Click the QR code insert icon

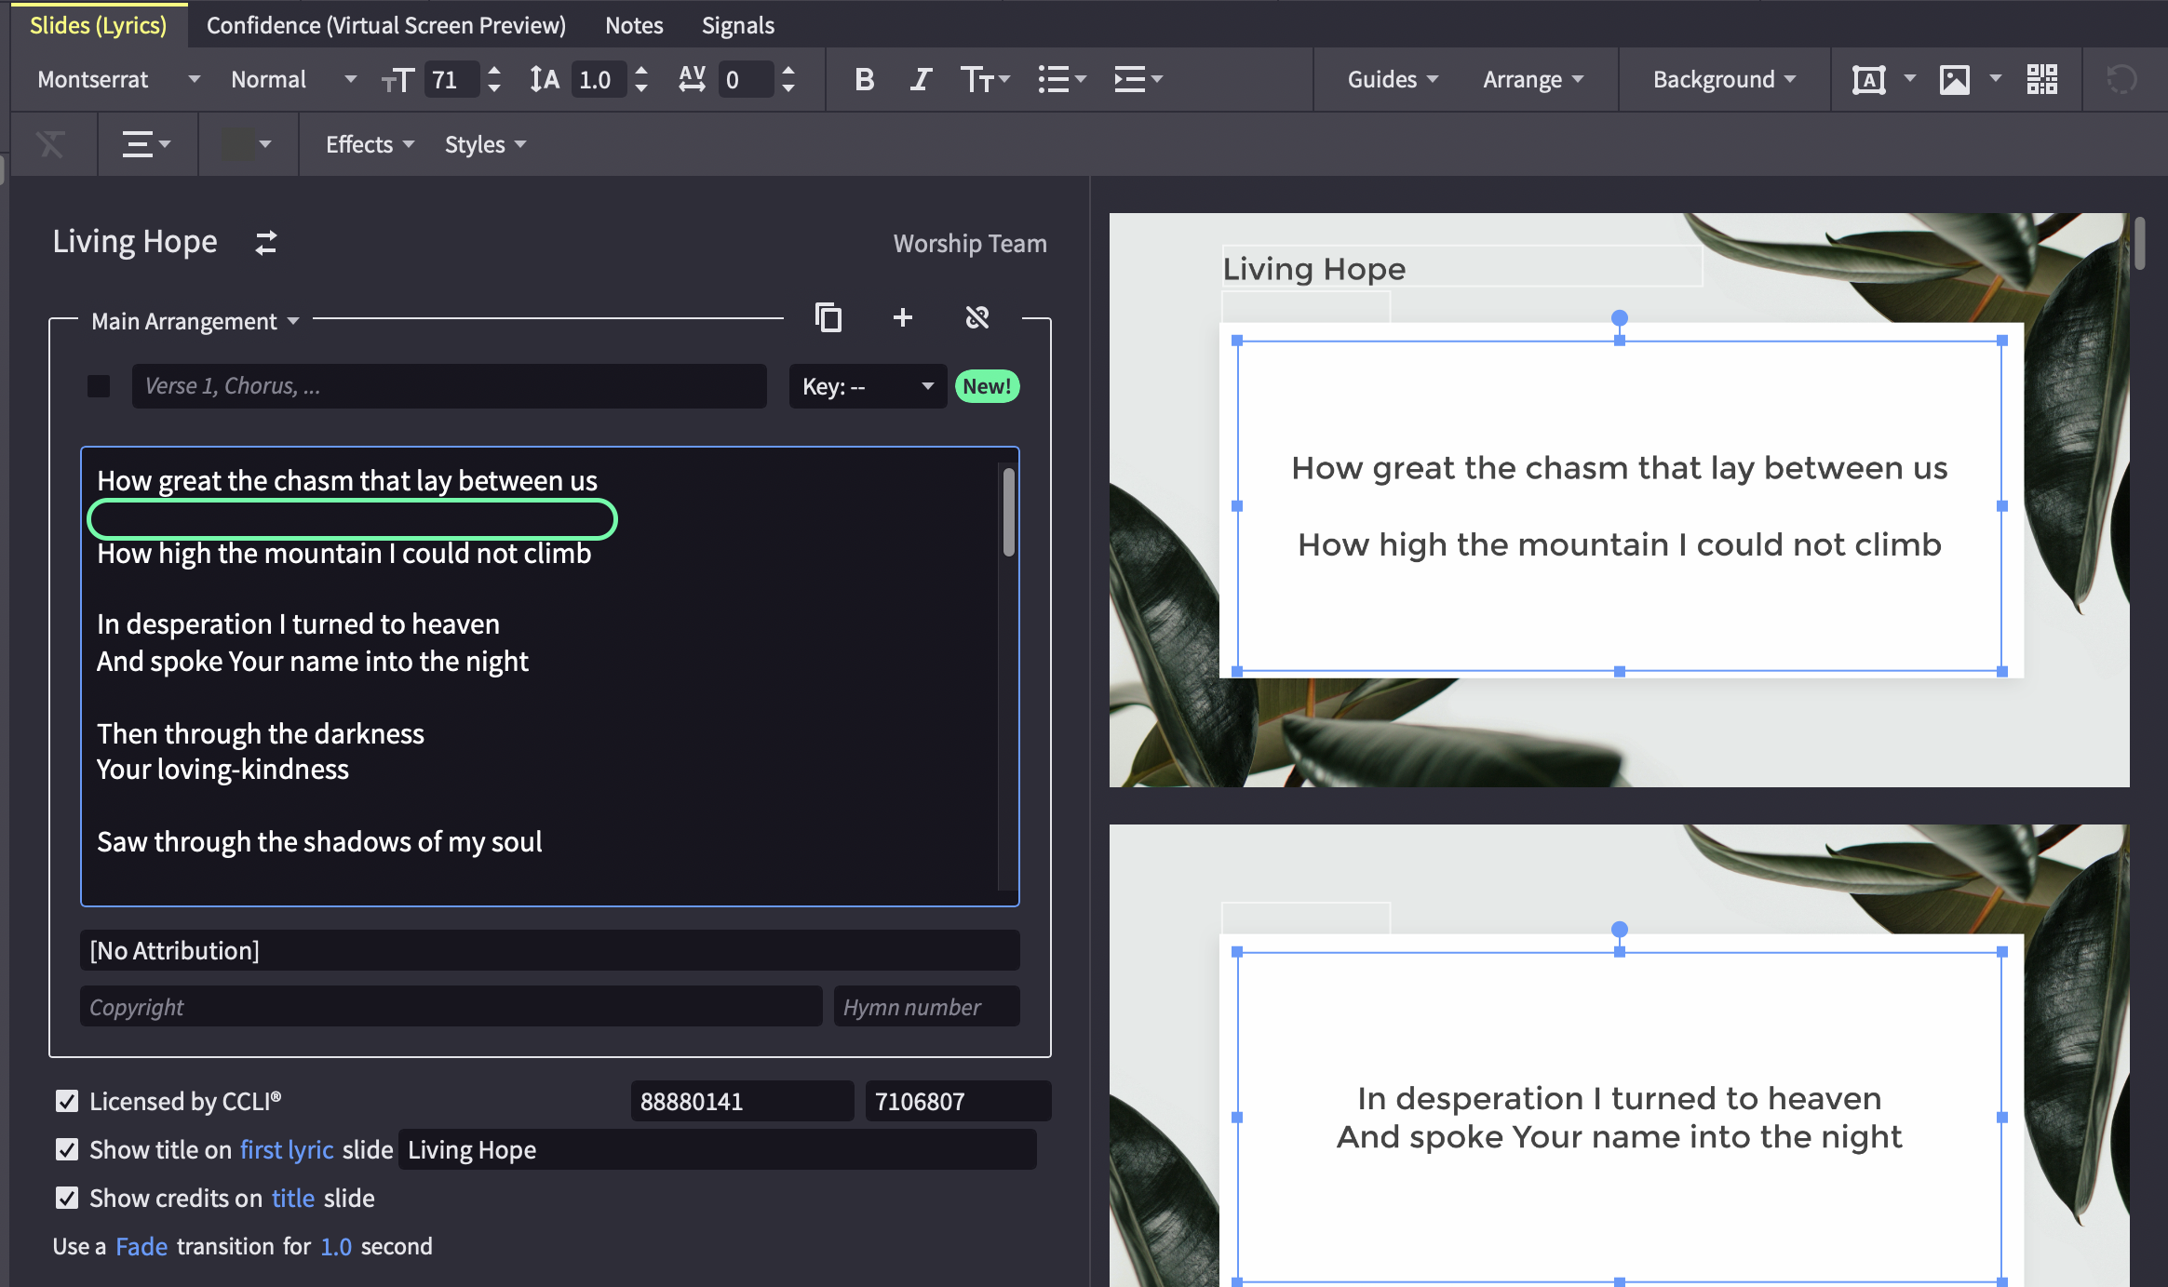click(2041, 79)
